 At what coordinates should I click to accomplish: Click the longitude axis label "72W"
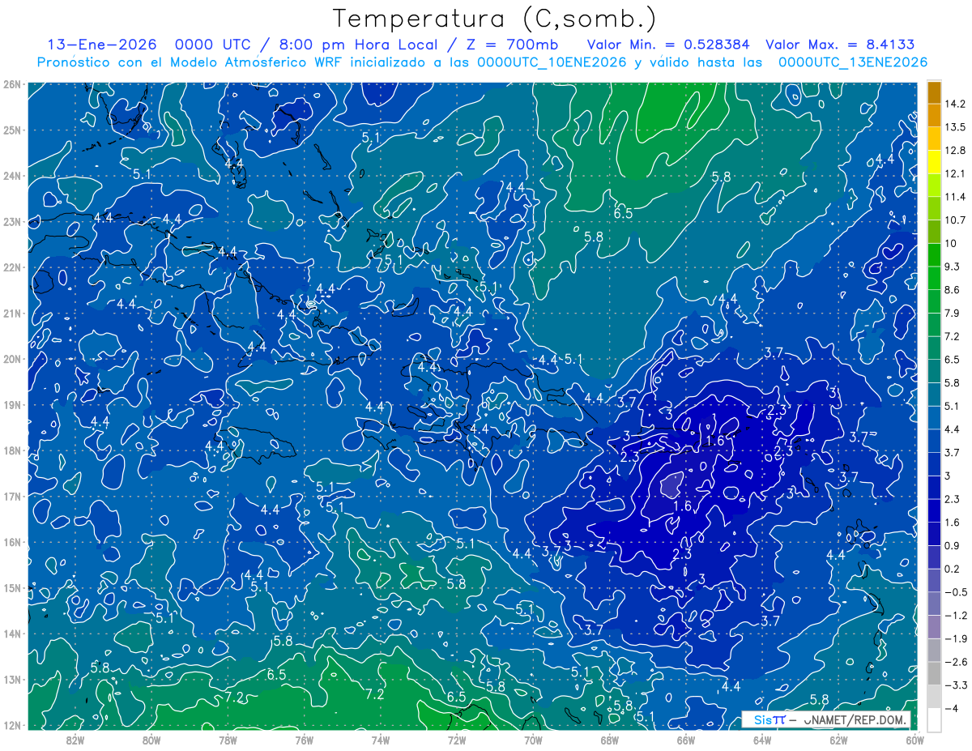click(457, 740)
